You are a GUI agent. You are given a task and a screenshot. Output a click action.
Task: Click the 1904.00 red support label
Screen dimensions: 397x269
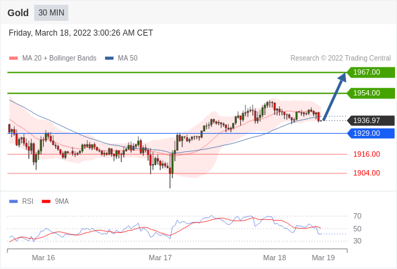click(367, 173)
